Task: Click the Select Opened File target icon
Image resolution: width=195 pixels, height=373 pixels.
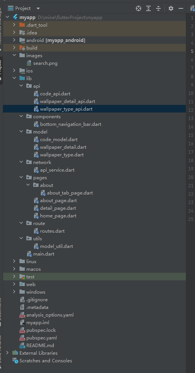Action: coord(139,8)
